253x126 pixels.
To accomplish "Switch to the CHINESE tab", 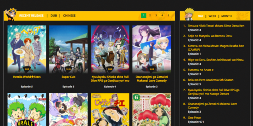I will (x=69, y=15).
